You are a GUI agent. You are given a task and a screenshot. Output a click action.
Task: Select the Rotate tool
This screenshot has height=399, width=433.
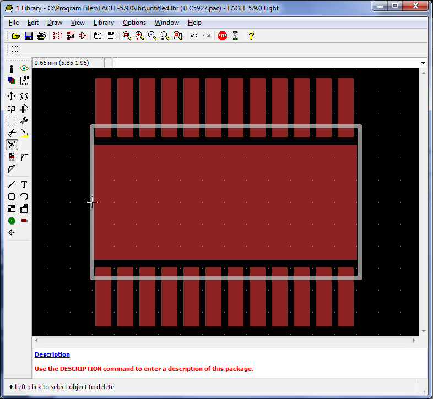click(24, 108)
